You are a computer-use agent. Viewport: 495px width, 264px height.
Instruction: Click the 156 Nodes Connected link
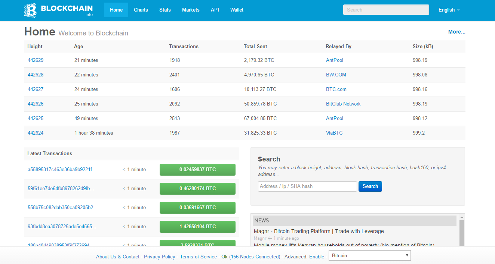coord(255,257)
